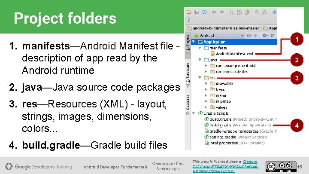This screenshot has width=309, height=174.
Task: Expand the values folder arrow
Action: coord(206,107)
